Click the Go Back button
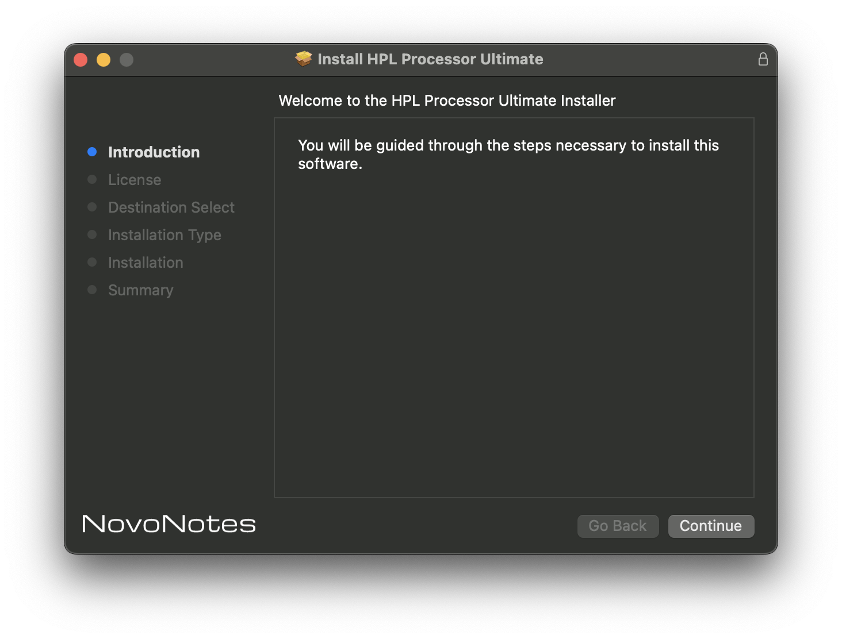This screenshot has width=842, height=639. (x=618, y=526)
